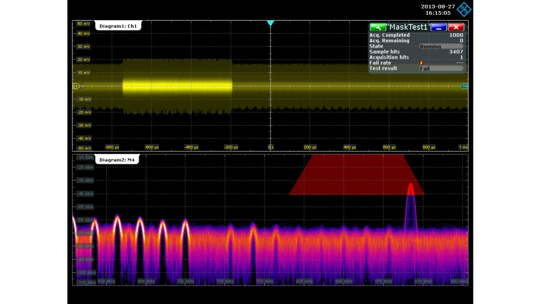Select the TA trigger level marker
This screenshot has height=304, width=541.
(x=464, y=86)
